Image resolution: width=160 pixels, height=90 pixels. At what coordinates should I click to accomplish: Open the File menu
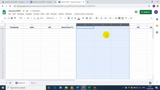[9, 14]
